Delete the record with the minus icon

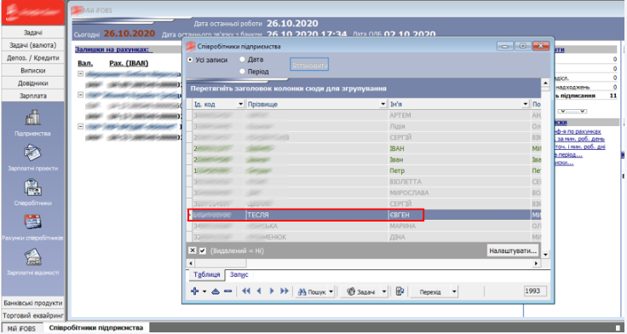click(228, 291)
